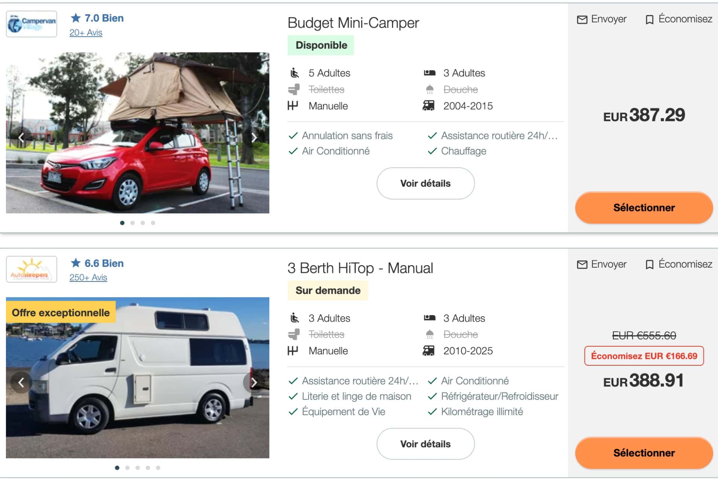Bookmark the 3 Berth HiTop listing
718x481 pixels.
[650, 264]
